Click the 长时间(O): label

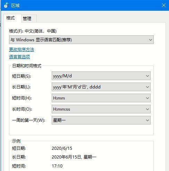click(22, 109)
